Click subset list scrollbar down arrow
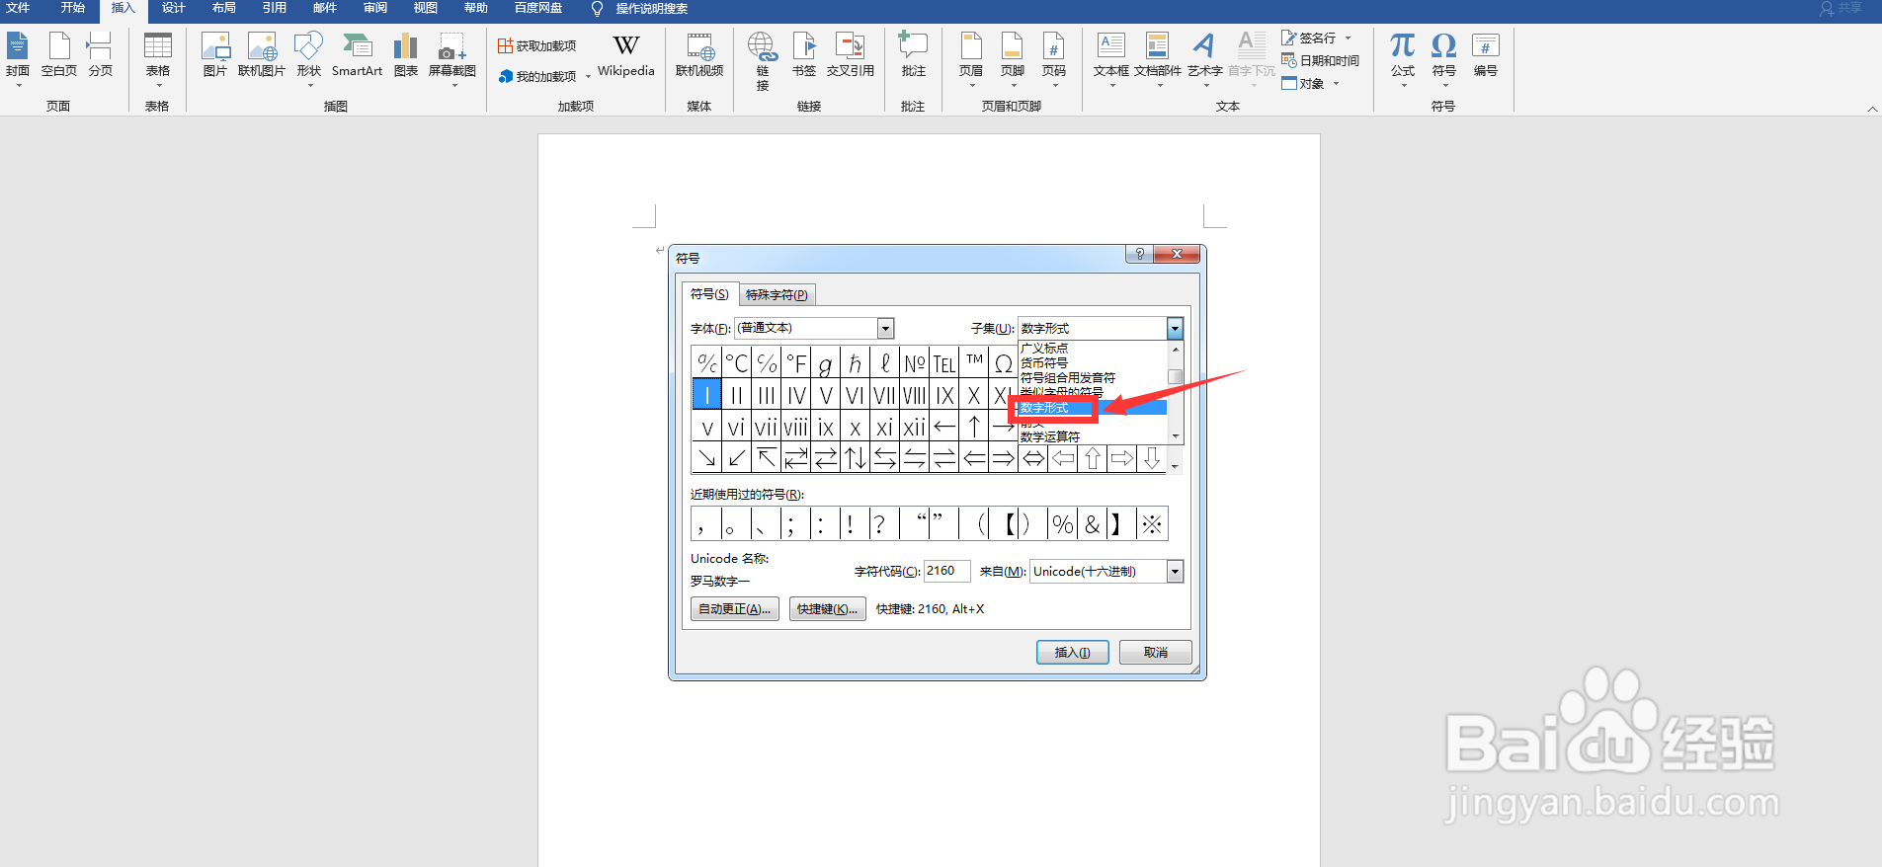 (x=1176, y=435)
